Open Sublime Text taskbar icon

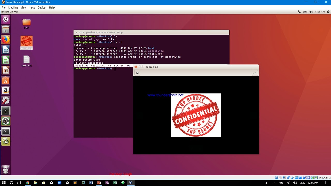click(x=75, y=183)
